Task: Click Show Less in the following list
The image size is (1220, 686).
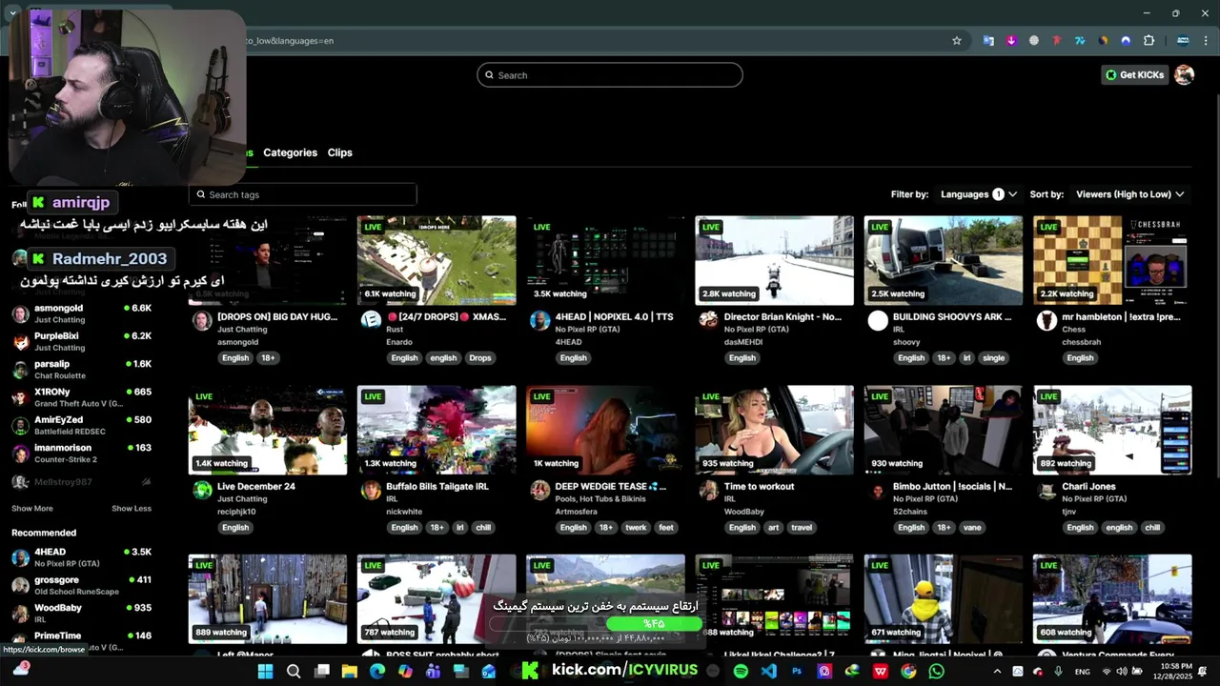Action: click(132, 508)
